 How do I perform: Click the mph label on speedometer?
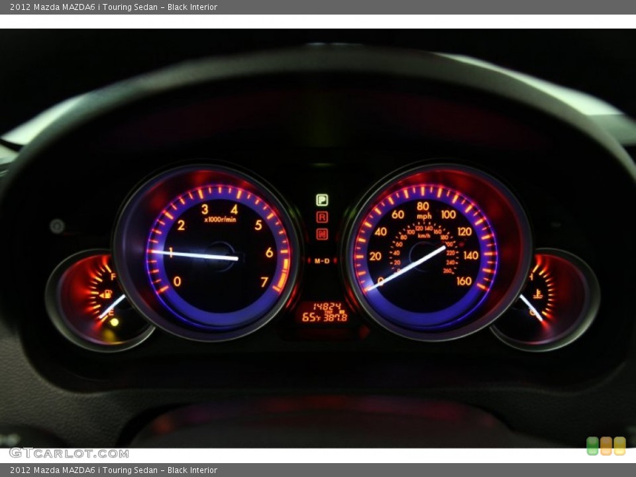pyautogui.click(x=424, y=216)
